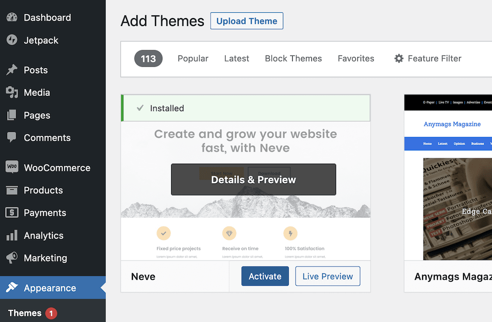Open the Dashboard from the sidebar icon

click(x=12, y=17)
